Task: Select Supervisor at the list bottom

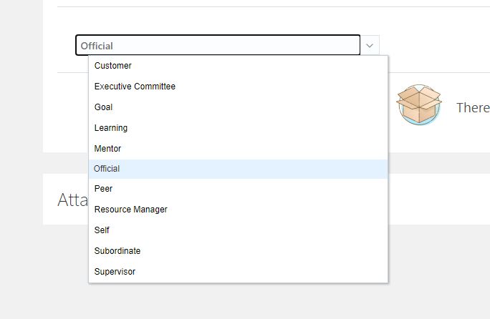Action: coord(238,272)
